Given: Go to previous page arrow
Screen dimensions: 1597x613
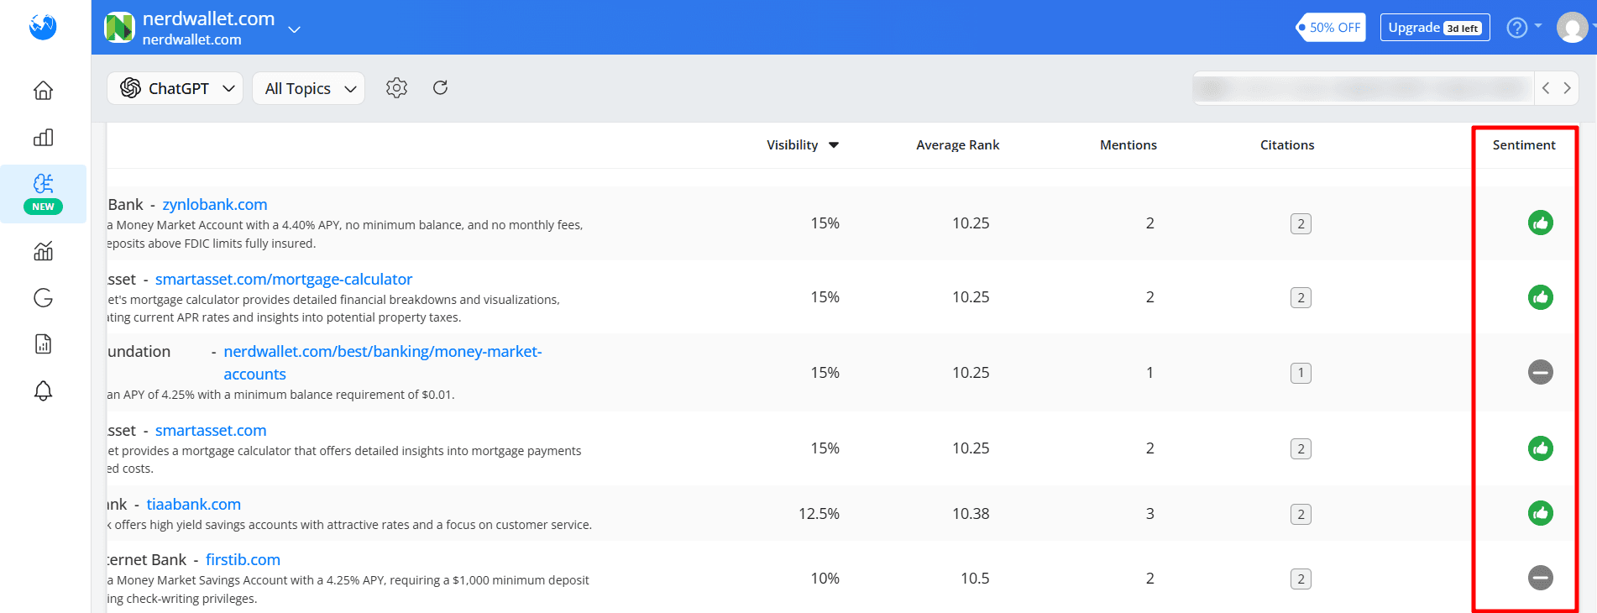Looking at the screenshot, I should (1546, 88).
